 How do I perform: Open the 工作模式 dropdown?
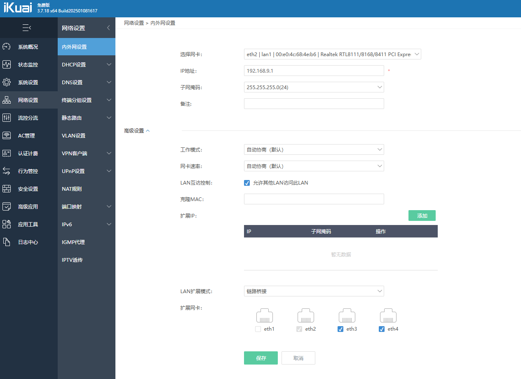pos(314,149)
